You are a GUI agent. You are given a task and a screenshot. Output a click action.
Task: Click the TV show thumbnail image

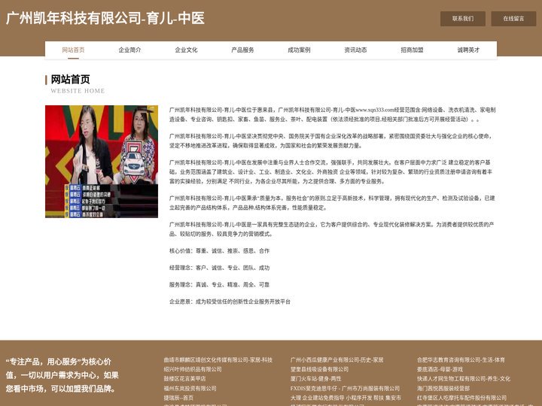102,162
